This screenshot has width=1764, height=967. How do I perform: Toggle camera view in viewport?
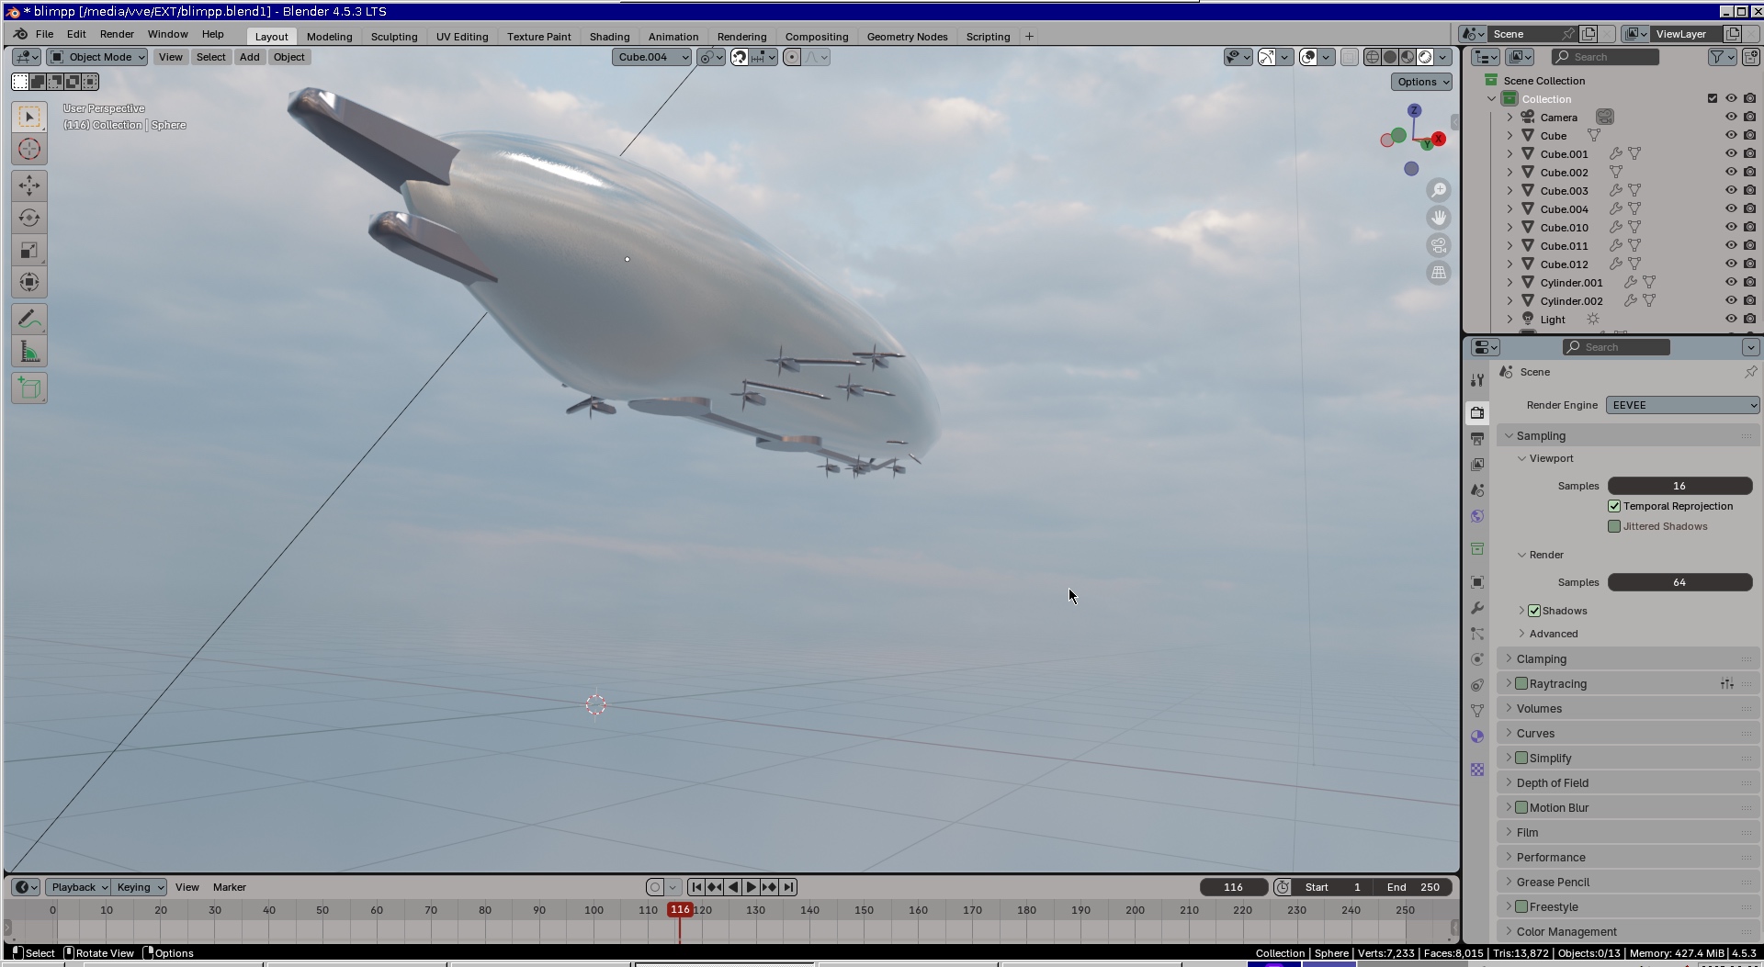[x=1439, y=245]
